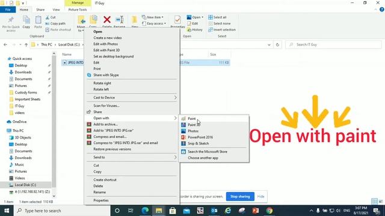Click the Hide link in sharing bar
The image size is (385, 216).
click(x=260, y=196)
